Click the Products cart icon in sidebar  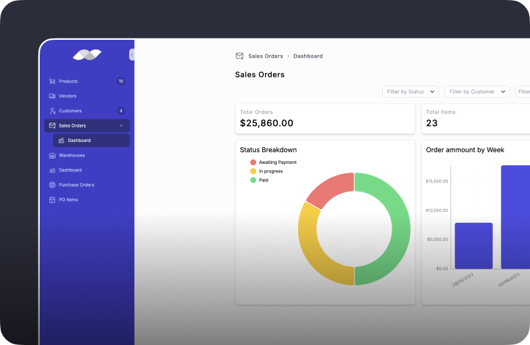pos(52,81)
